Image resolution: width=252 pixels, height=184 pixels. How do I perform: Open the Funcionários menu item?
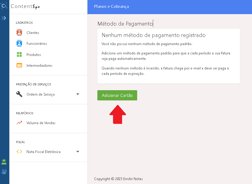(x=37, y=44)
